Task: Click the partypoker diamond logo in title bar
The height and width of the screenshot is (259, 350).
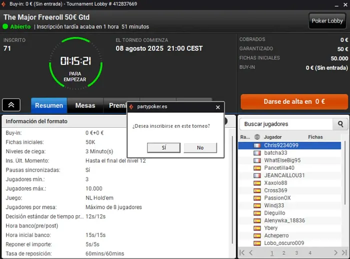Action: [x=3, y=4]
